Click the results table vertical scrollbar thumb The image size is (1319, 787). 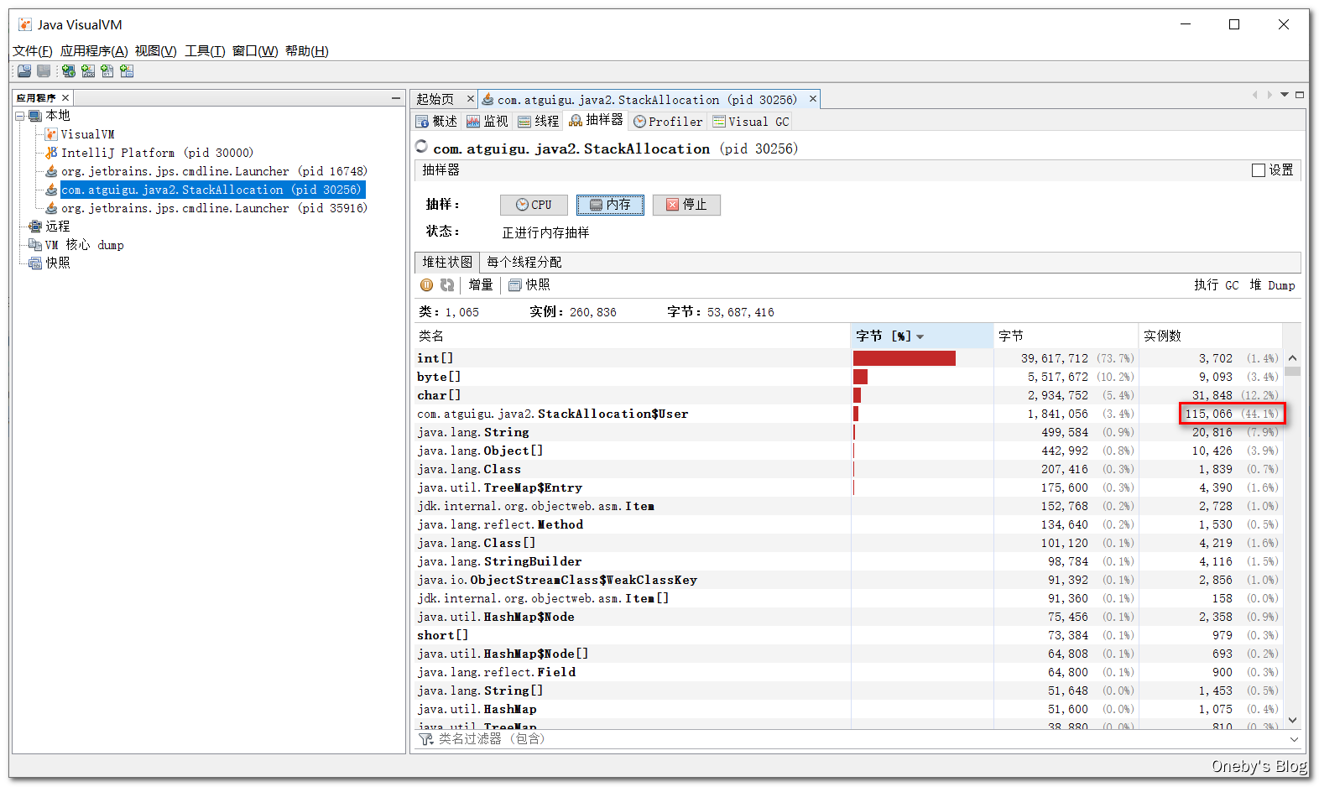1292,371
